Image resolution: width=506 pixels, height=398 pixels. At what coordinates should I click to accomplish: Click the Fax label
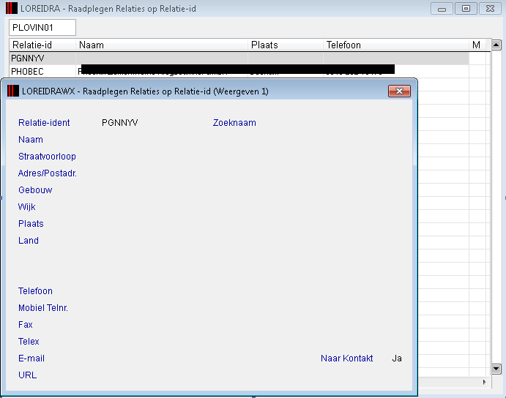(x=25, y=325)
